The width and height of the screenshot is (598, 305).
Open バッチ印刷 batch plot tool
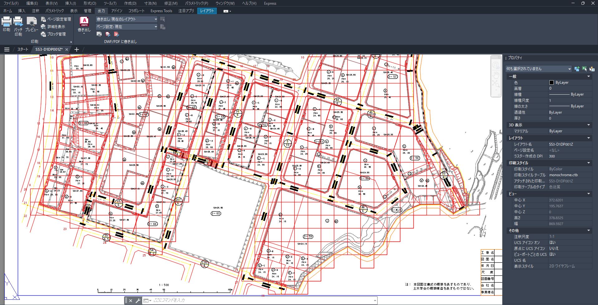(18, 22)
